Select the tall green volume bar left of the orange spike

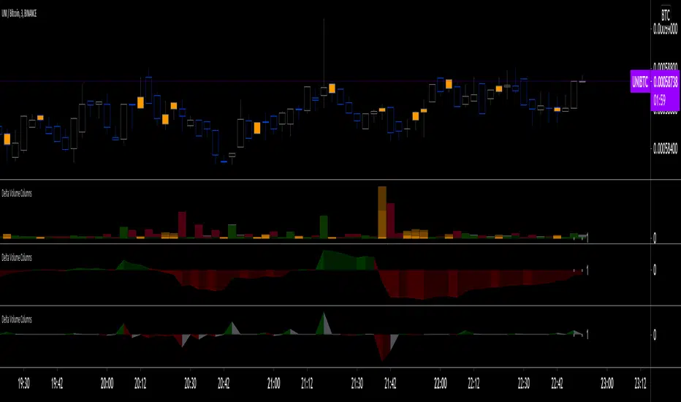click(324, 227)
